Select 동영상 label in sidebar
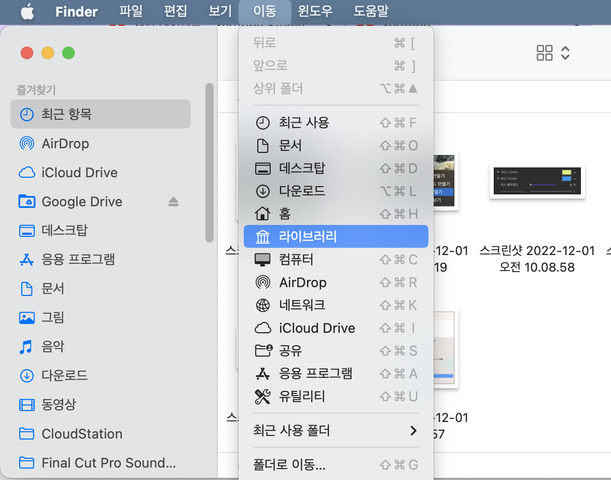Screen dimensions: 611x480 click(x=59, y=405)
